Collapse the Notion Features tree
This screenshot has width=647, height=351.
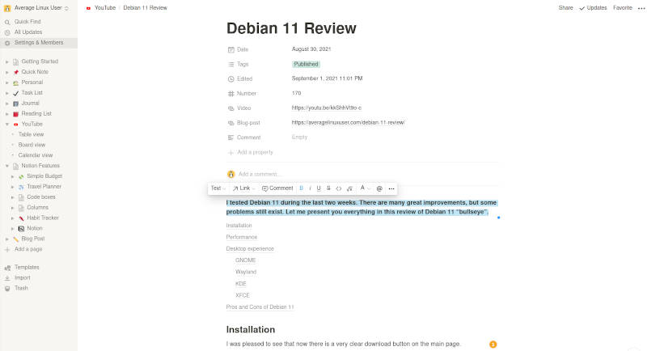coord(7,166)
